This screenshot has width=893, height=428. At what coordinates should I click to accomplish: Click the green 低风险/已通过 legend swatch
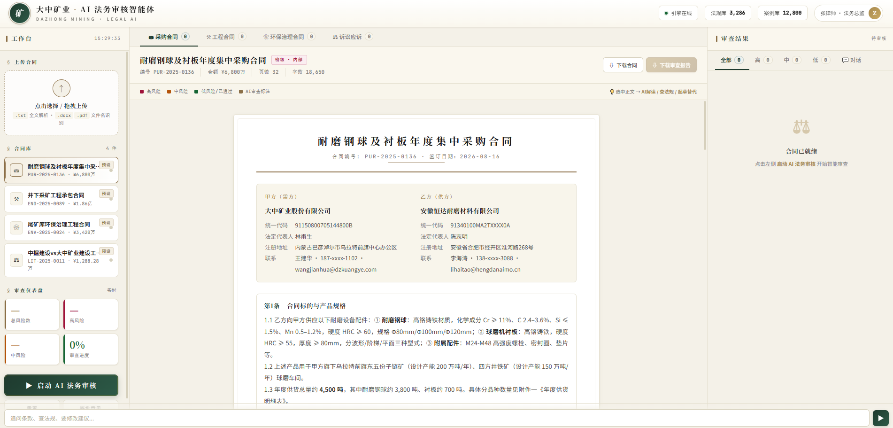(x=196, y=92)
